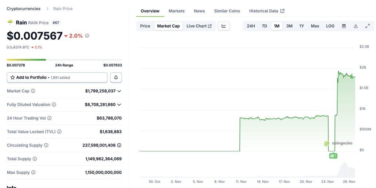Switch to the Similar Coins tab
376x188 pixels.
pyautogui.click(x=227, y=11)
